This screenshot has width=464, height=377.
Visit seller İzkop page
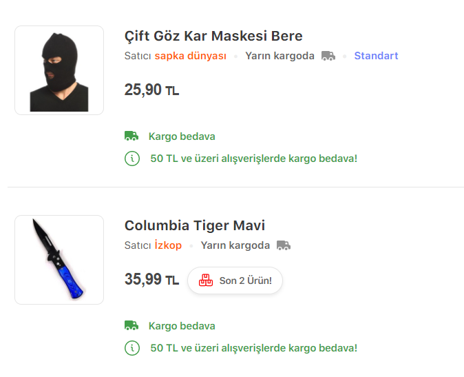168,245
